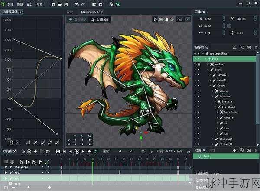This screenshot has height=191, width=260.
Task: Click the scene tree vertical scrollbar
Action: [x=258, y=88]
